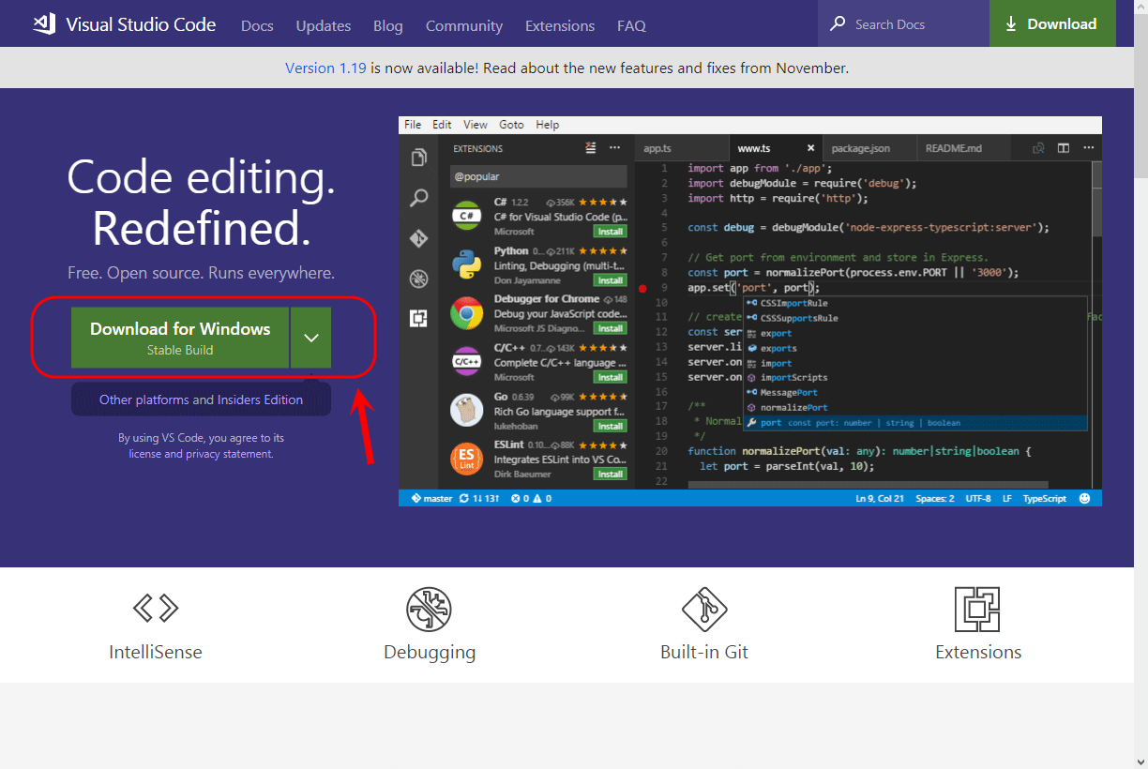Click Install button for C# extension
Image resolution: width=1148 pixels, height=769 pixels.
pyautogui.click(x=611, y=232)
